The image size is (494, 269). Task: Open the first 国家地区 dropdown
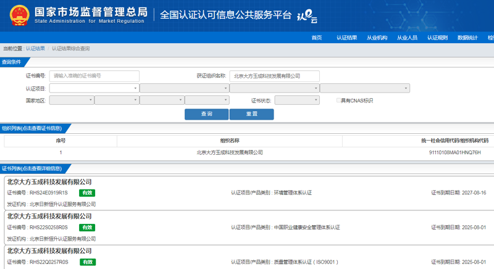pos(71,100)
